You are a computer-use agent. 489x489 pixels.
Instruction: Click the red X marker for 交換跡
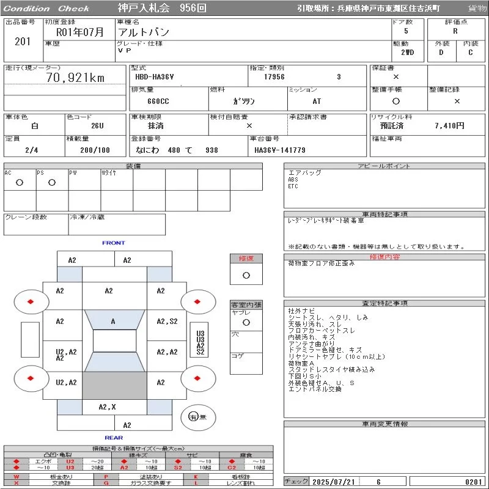coord(17,483)
